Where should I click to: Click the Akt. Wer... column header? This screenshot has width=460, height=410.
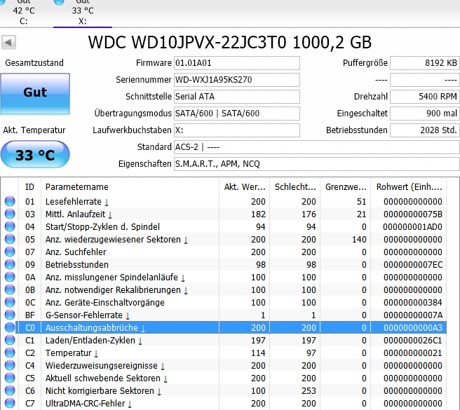tap(244, 187)
